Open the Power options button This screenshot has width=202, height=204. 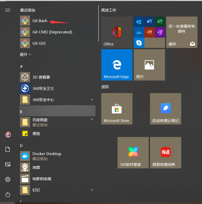(8, 195)
